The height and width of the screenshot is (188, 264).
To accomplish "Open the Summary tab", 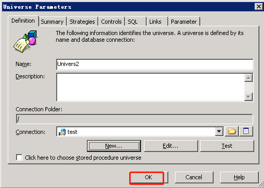I will [x=52, y=22].
